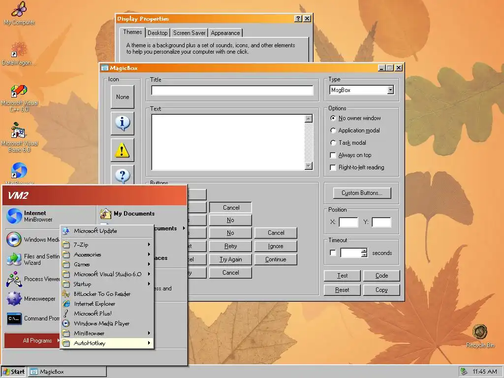This screenshot has width=504, height=378.
Task: Click Text box scrollbar up arrow
Action: point(309,119)
